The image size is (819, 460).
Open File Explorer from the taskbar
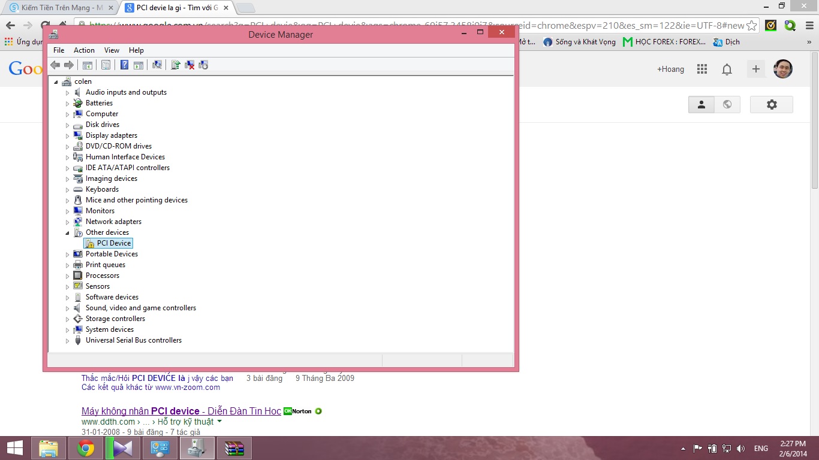[x=48, y=448]
